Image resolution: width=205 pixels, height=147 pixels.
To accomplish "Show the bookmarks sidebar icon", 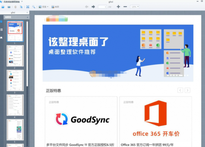I will coord(1,38).
